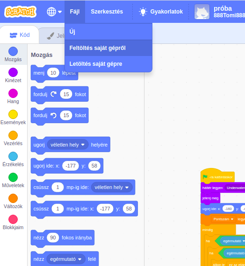Screen dimensions: 245x266
Task: Open véletlen hely dropdown in csússz block
Action: [x=112, y=187]
